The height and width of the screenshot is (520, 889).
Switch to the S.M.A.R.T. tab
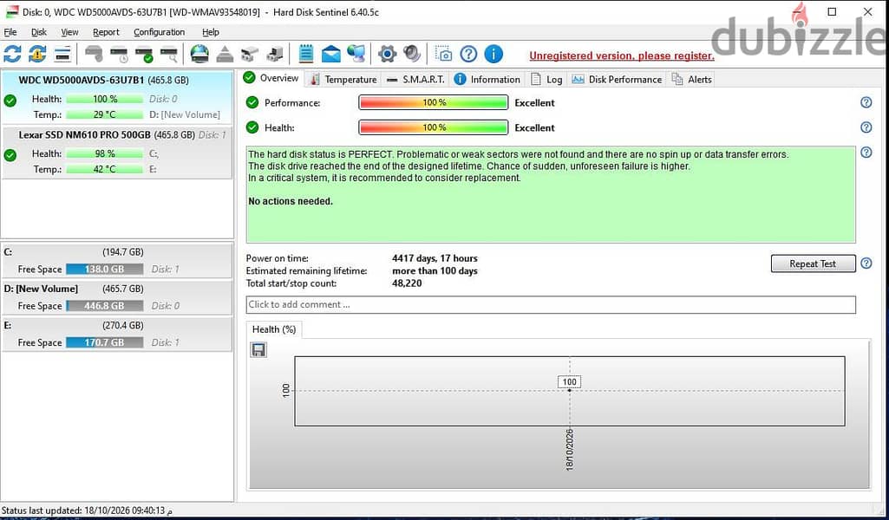[x=415, y=80]
